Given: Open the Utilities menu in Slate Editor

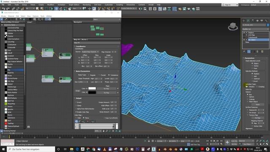Looking at the screenshot, I should click(x=49, y=16).
